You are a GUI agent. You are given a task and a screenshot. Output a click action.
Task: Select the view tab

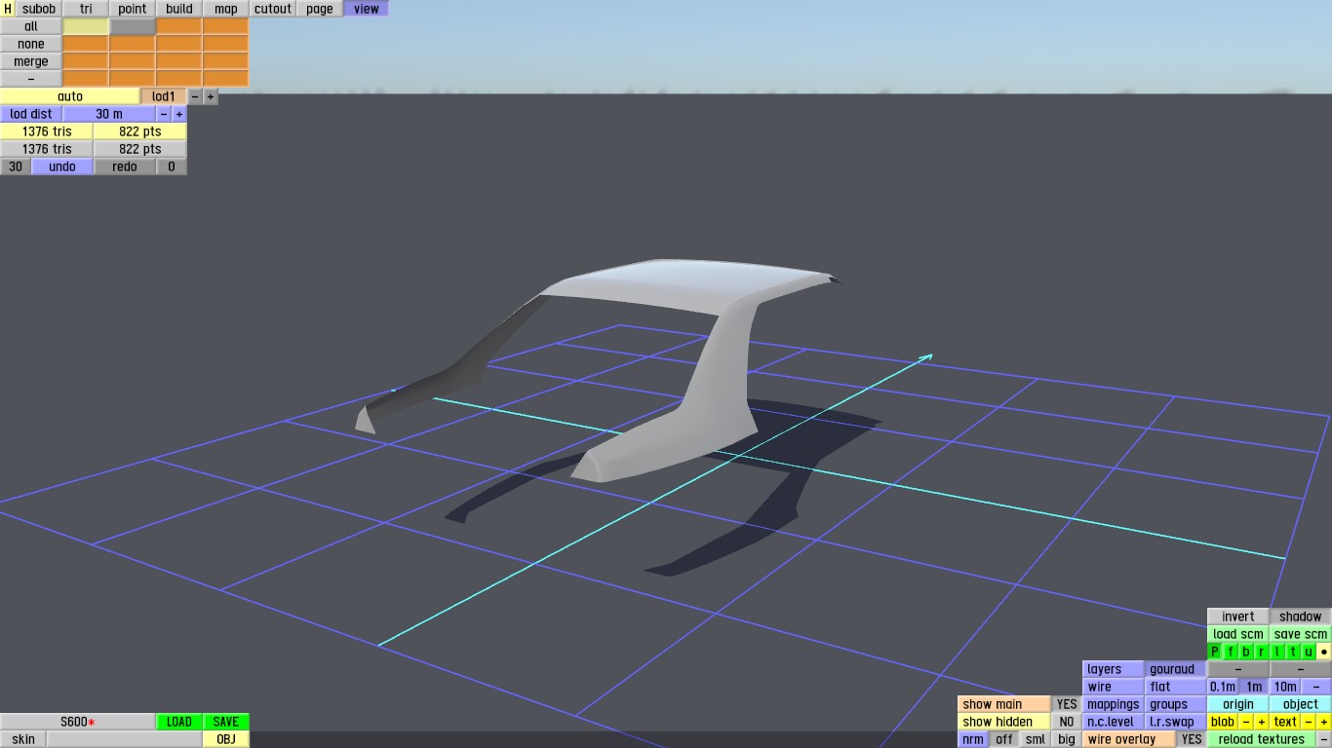(x=367, y=9)
